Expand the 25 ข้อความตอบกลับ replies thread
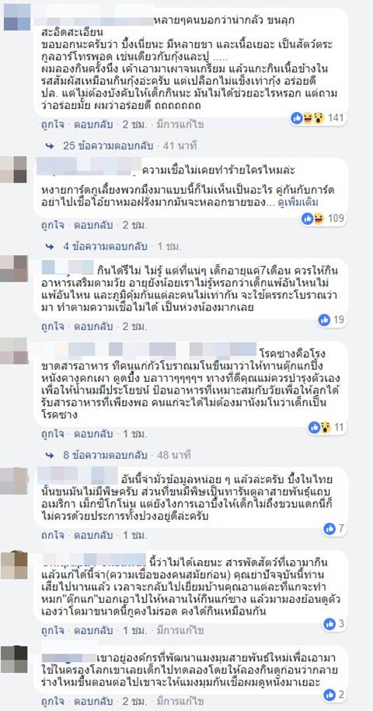The height and width of the screenshot is (711, 373). [x=106, y=146]
